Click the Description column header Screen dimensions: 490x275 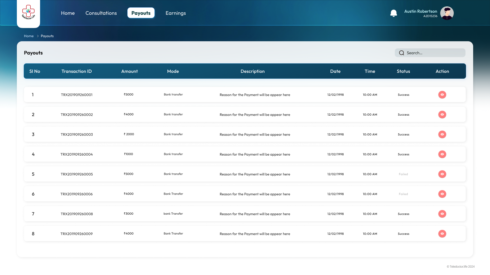[253, 71]
